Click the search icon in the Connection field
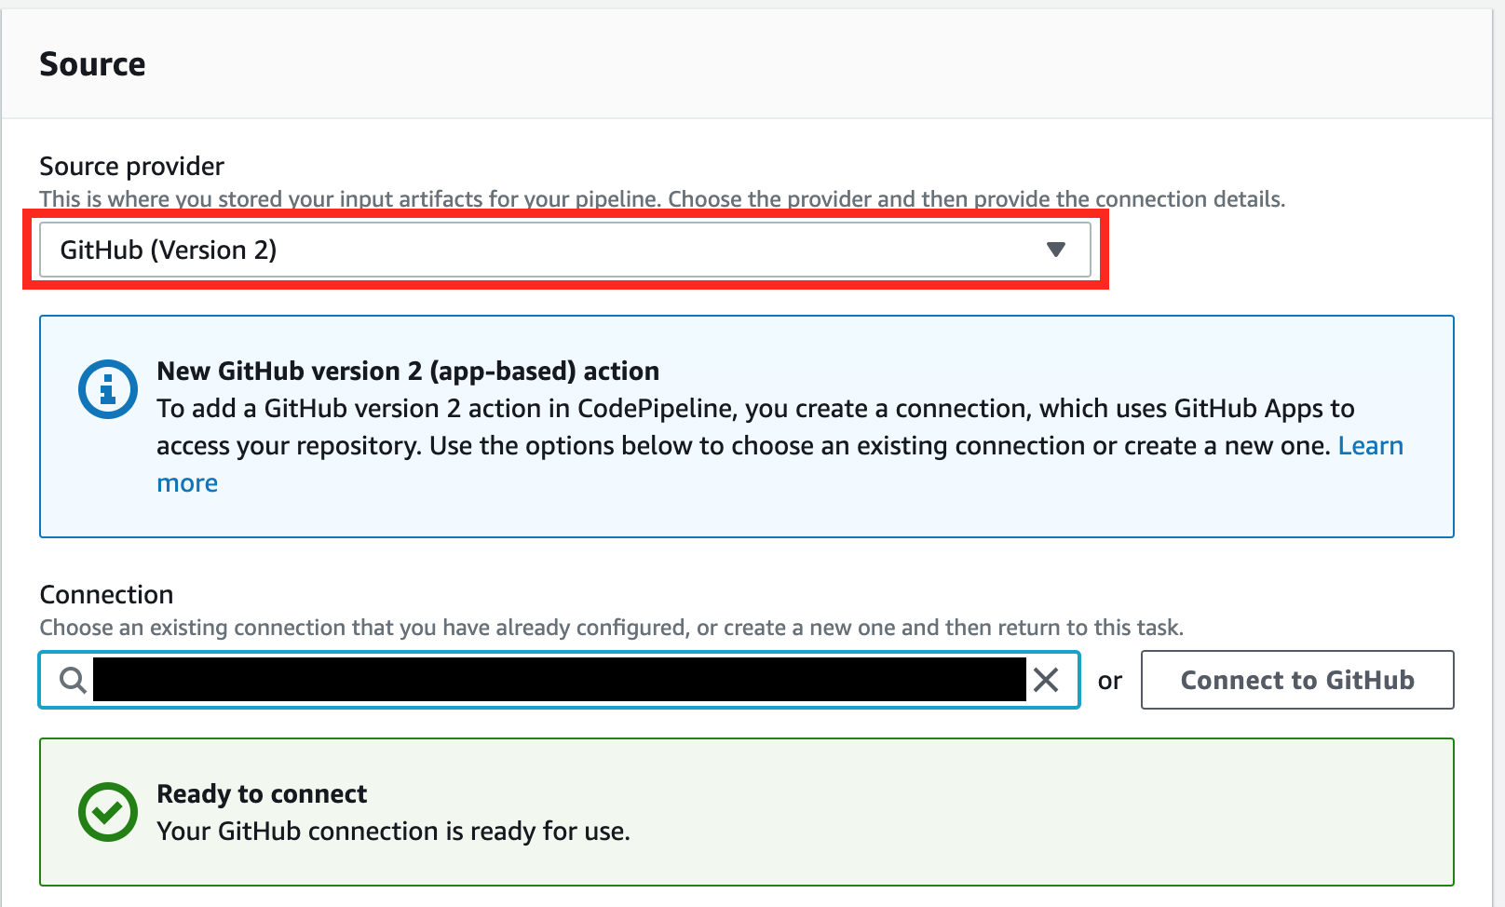The width and height of the screenshot is (1505, 907). (73, 681)
